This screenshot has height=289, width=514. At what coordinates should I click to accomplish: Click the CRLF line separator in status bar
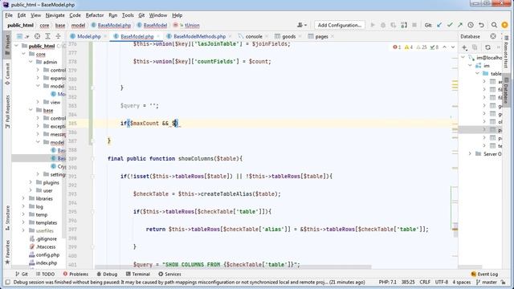coord(425,282)
